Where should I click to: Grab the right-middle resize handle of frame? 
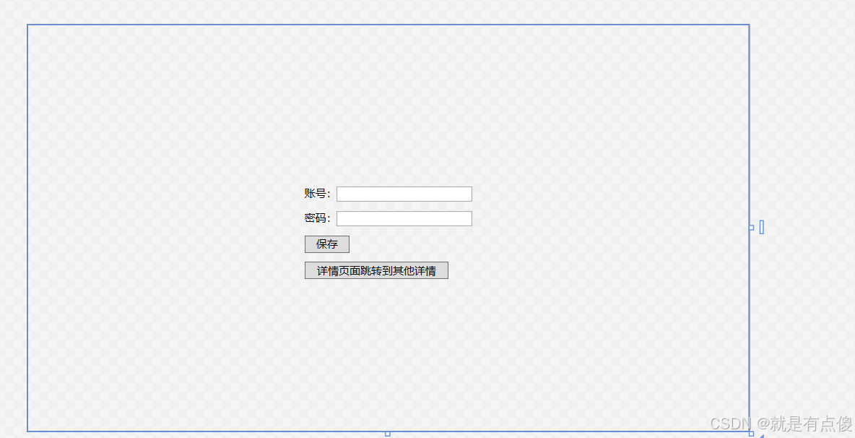coord(751,228)
